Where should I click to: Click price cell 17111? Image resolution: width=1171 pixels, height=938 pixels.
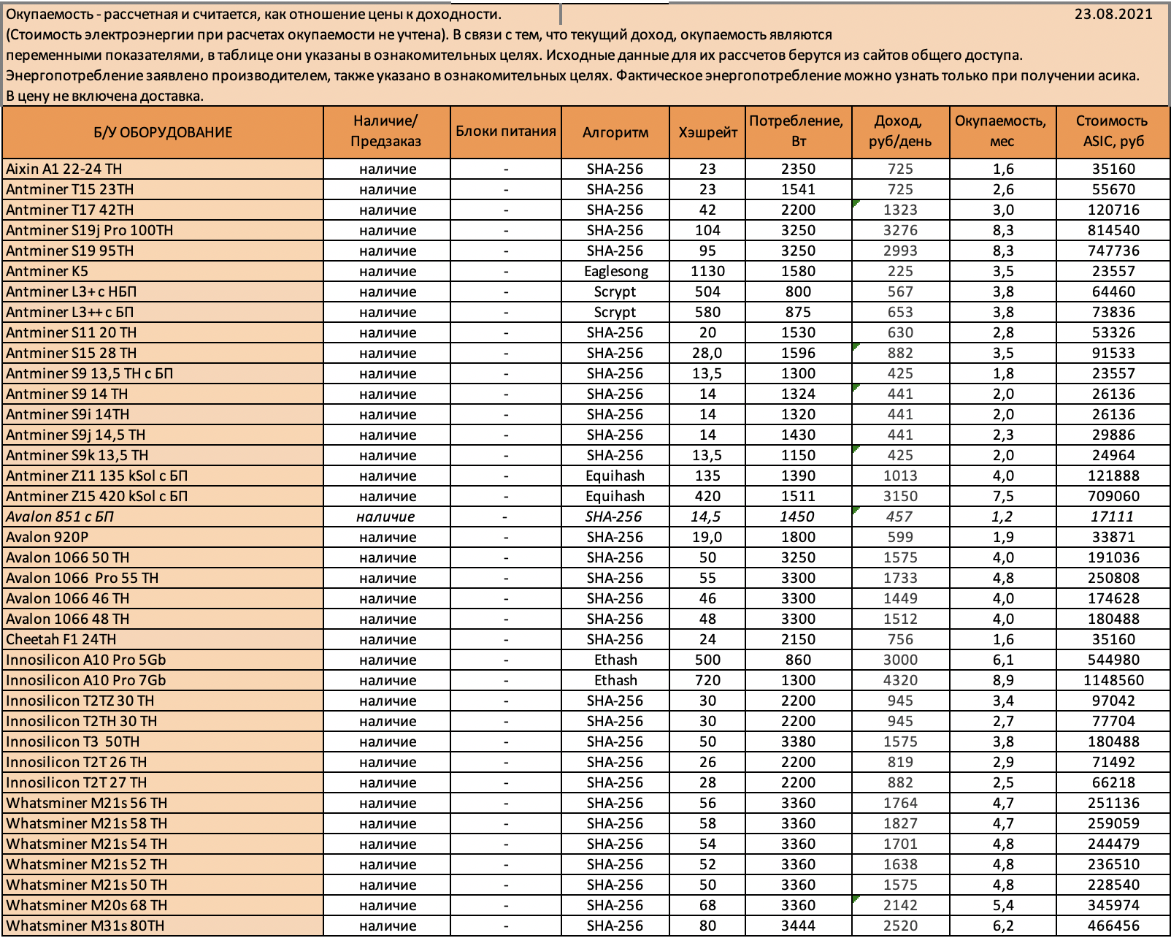click(1113, 516)
